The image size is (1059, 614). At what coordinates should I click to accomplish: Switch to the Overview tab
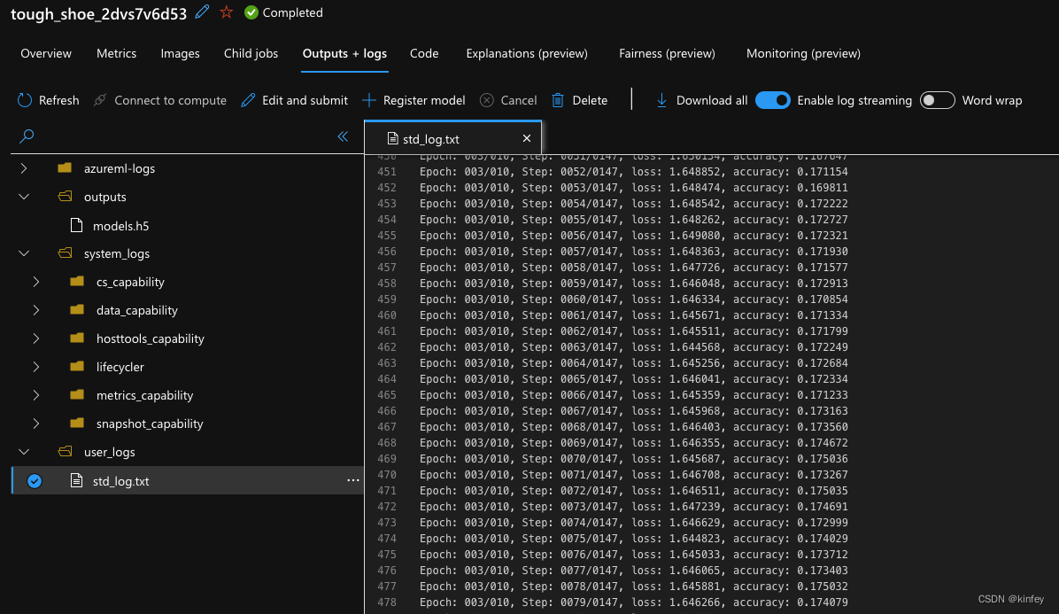point(46,53)
